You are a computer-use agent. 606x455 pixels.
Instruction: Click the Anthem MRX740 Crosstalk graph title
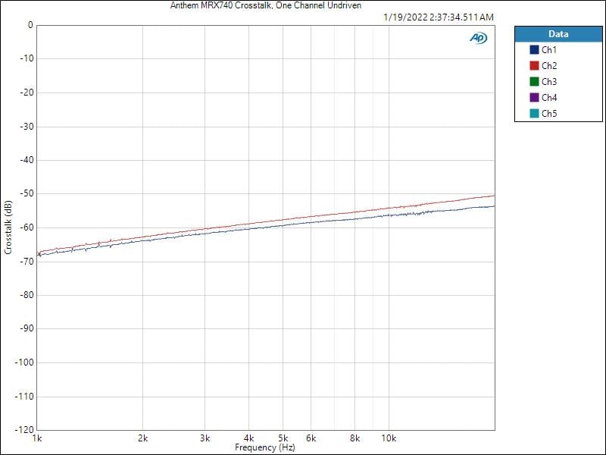pyautogui.click(x=266, y=5)
